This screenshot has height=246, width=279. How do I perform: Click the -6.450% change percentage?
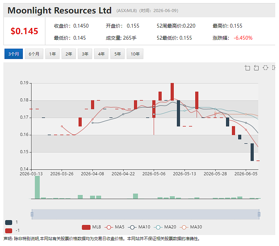point(243,38)
